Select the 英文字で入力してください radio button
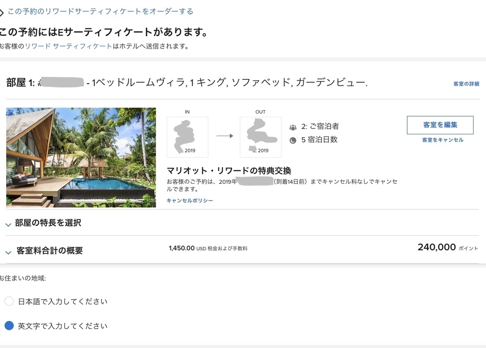This screenshot has width=486, height=348. pos(9,326)
